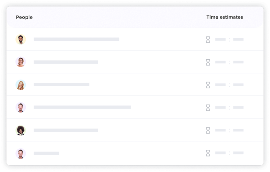270x172 pixels.
Task: Click the hourglass icon in the fourth row
Action: pos(208,108)
